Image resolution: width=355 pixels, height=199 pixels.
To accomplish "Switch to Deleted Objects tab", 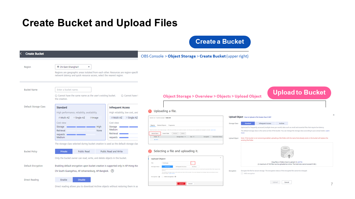I will (161, 125).
